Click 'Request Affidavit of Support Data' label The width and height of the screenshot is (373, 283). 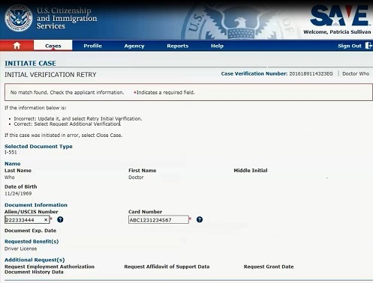tap(167, 267)
